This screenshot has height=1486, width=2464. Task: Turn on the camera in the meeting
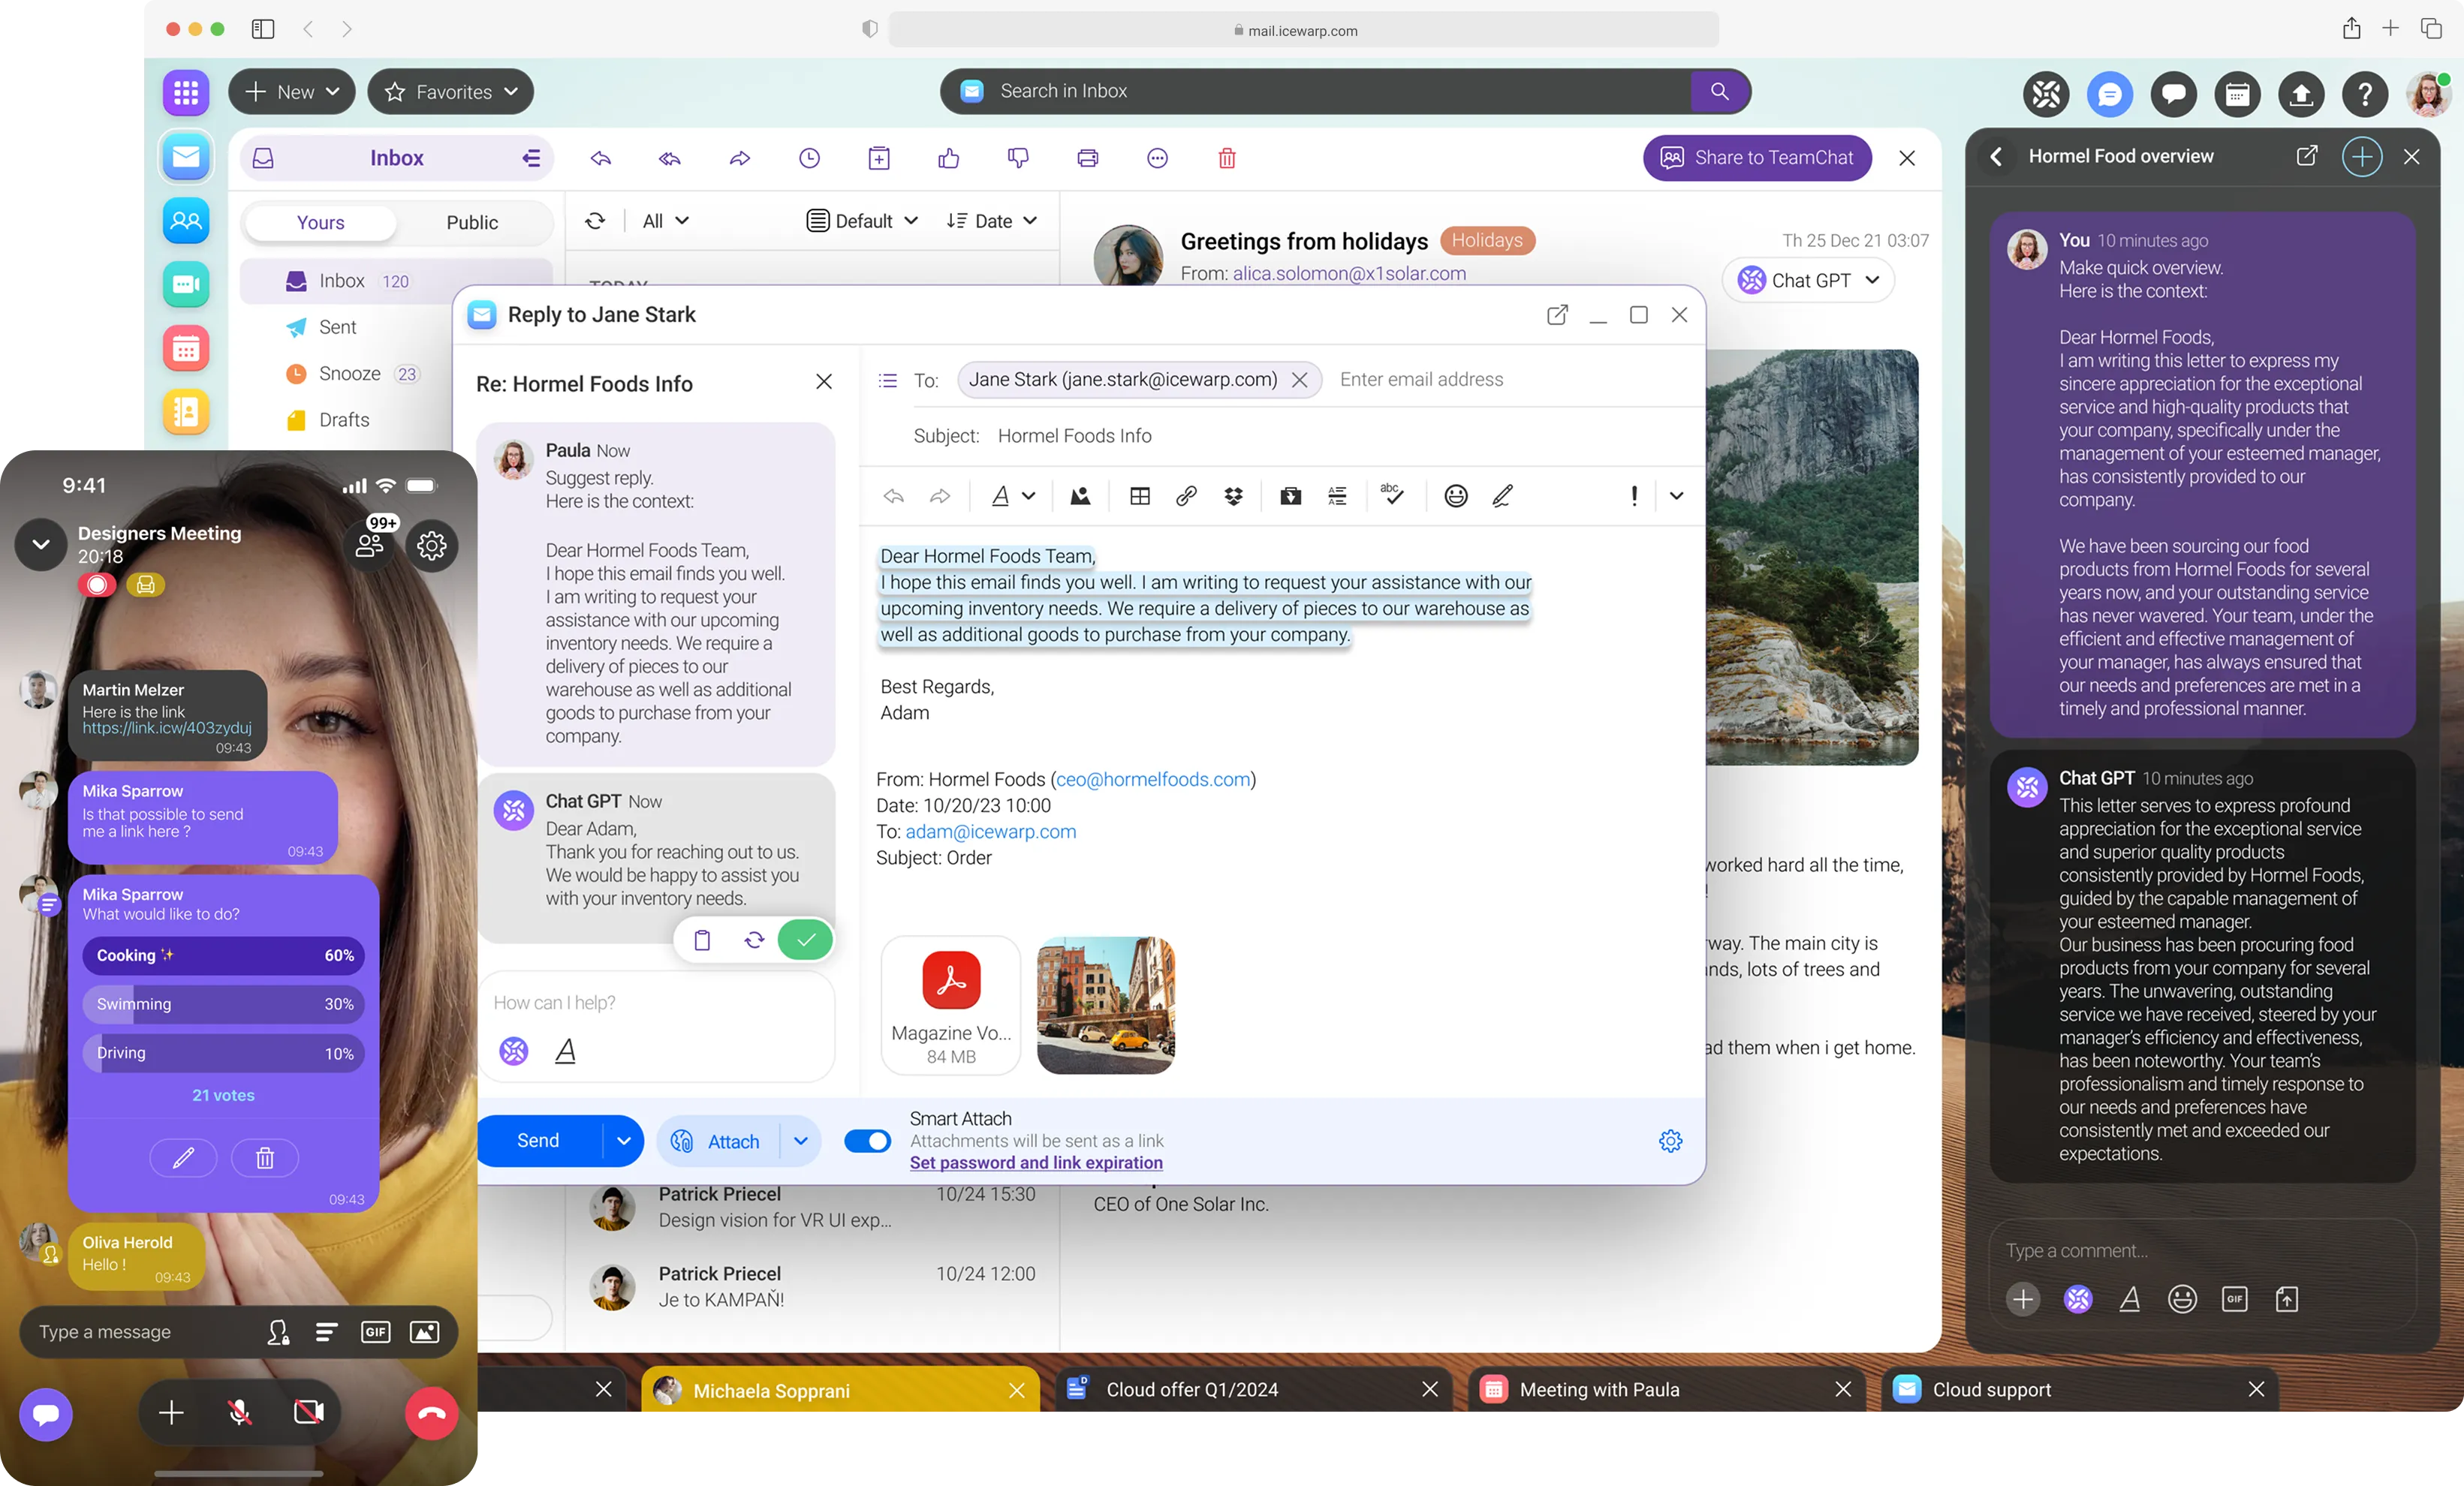click(x=308, y=1412)
